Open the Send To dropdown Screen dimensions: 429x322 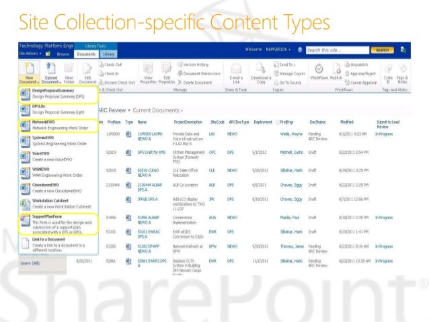click(x=284, y=65)
